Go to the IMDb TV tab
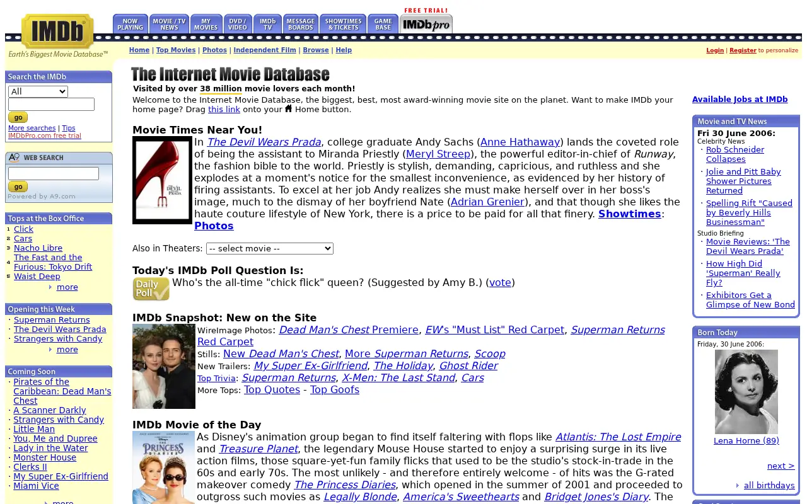Screen dimensions: 807x504 click(x=267, y=24)
